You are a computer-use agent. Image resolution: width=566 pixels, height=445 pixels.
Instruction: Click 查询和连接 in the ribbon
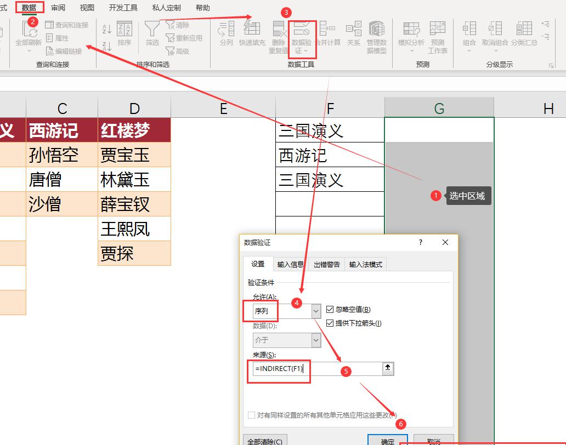tap(67, 25)
